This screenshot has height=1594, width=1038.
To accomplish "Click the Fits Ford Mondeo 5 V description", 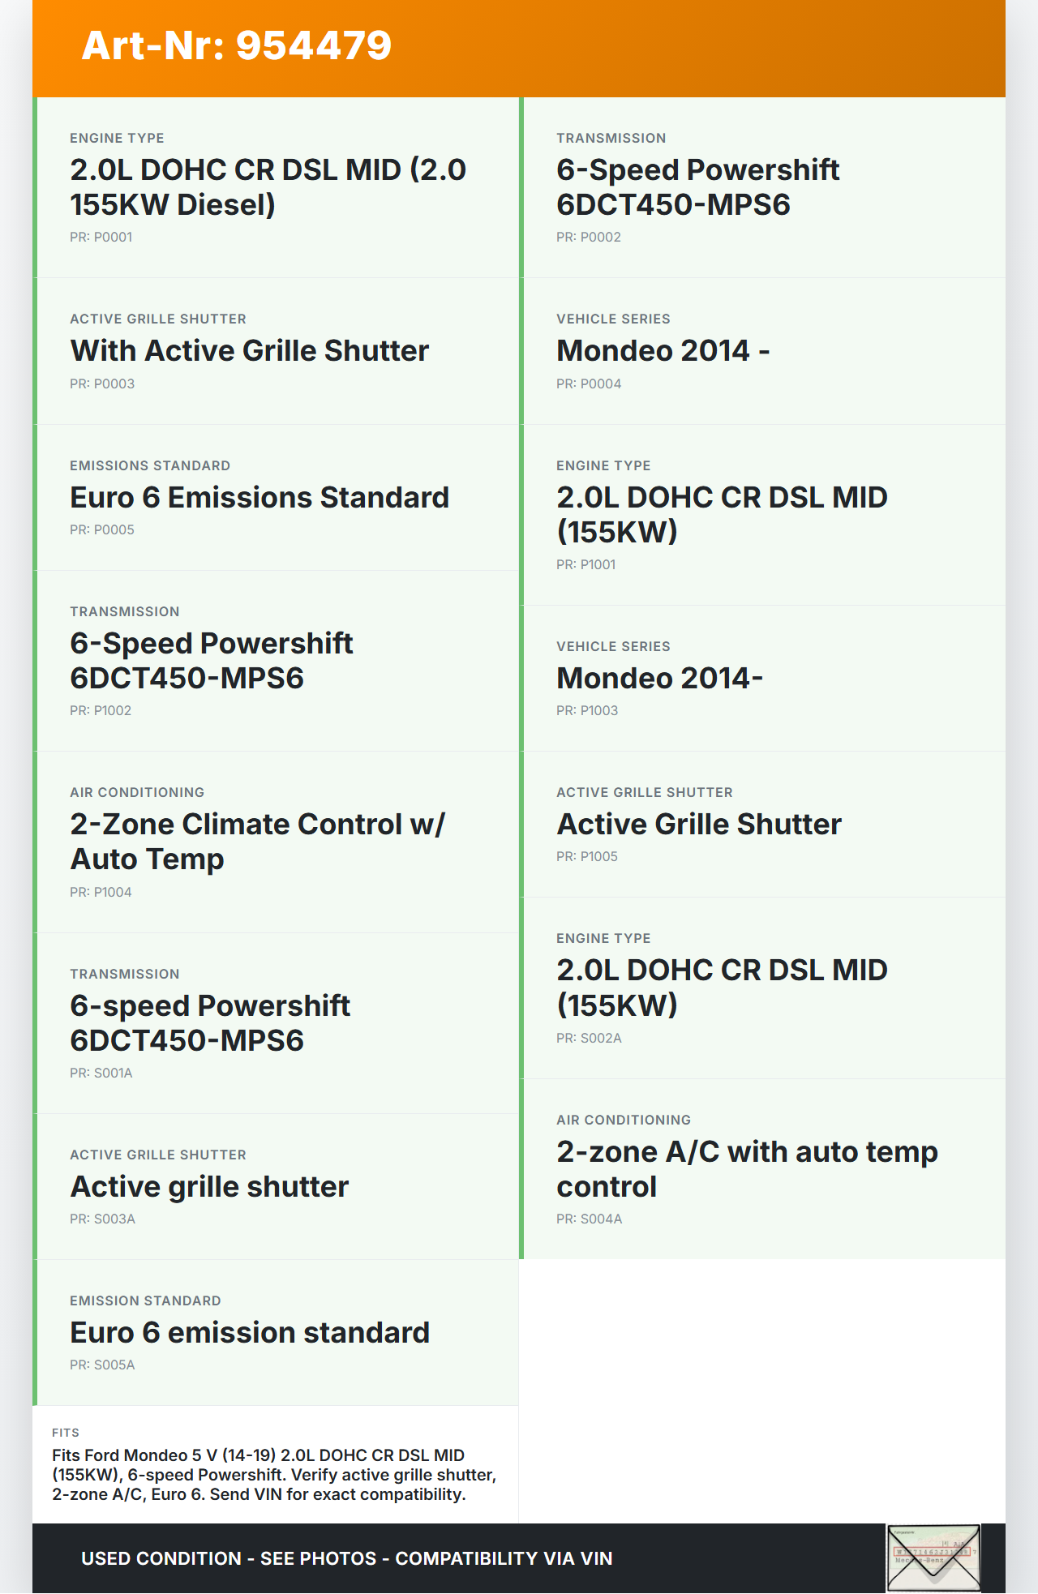I will (x=274, y=1475).
